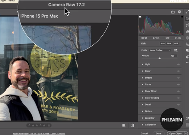Hide Color Grading adjustments eye
This screenshot has width=189, height=135.
coord(178,98)
